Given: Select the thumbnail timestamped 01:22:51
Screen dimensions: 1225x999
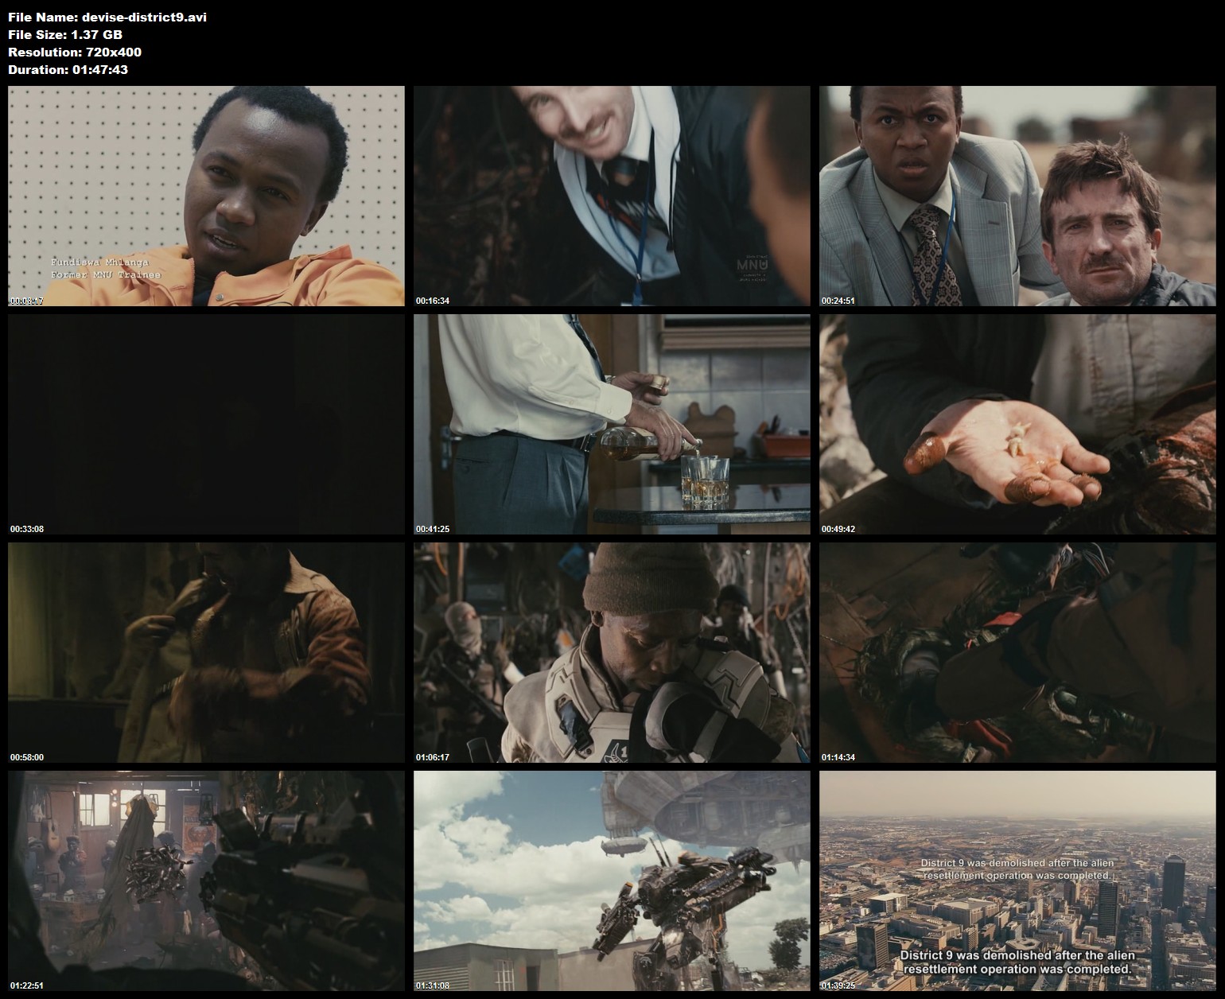Looking at the screenshot, I should 206,881.
